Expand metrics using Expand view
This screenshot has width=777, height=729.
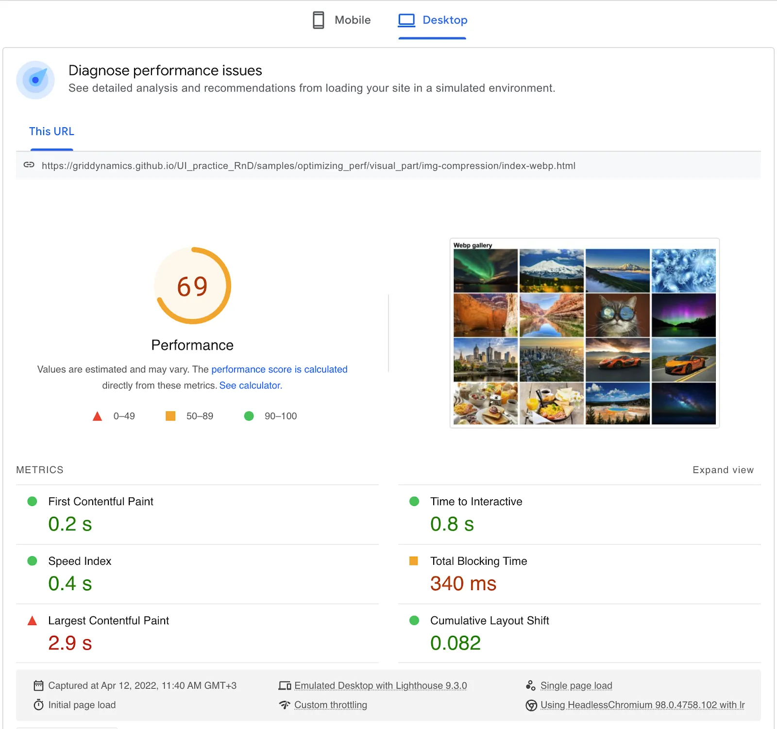pos(723,470)
